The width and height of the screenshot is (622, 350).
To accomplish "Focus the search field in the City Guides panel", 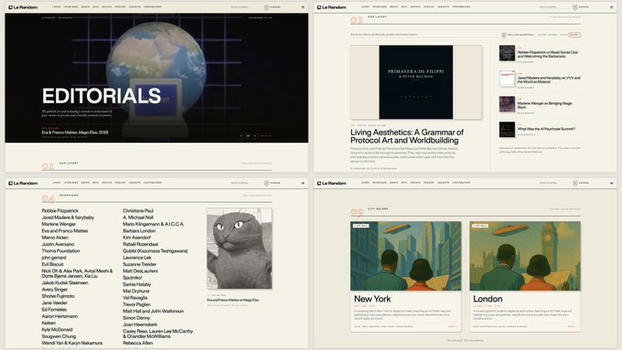I will (x=554, y=183).
